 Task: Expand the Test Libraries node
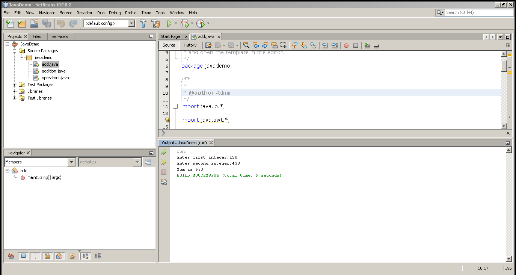14,98
